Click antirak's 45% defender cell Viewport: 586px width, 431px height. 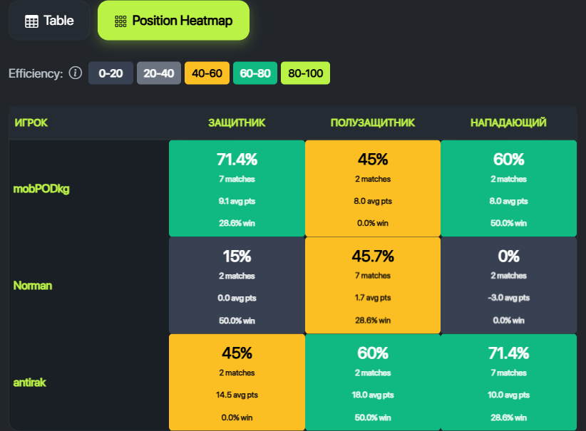(x=237, y=383)
